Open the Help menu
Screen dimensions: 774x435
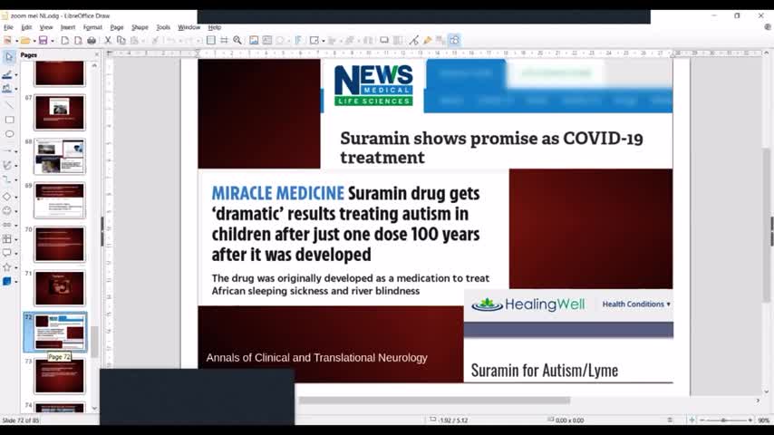(x=214, y=27)
